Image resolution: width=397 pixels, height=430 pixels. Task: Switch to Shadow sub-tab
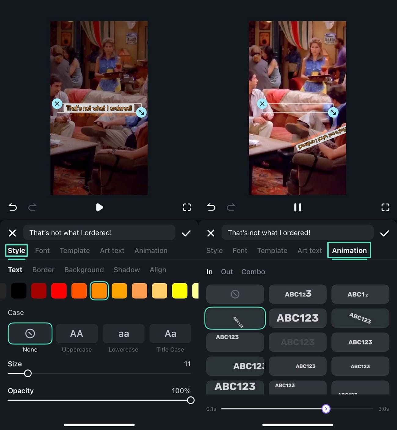pyautogui.click(x=127, y=270)
